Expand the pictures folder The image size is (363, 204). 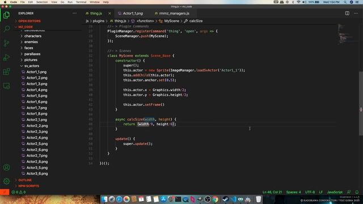pyautogui.click(x=31, y=60)
